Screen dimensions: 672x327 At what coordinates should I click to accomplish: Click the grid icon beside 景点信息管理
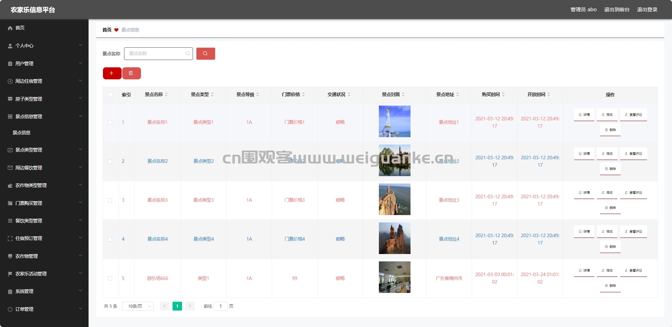click(10, 116)
